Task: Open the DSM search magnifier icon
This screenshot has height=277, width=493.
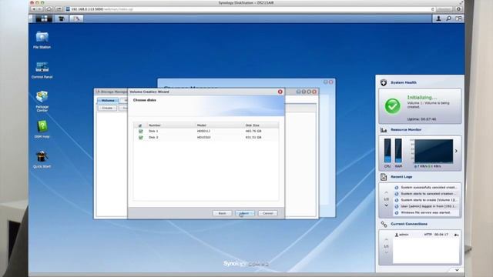Action: click(x=448, y=18)
